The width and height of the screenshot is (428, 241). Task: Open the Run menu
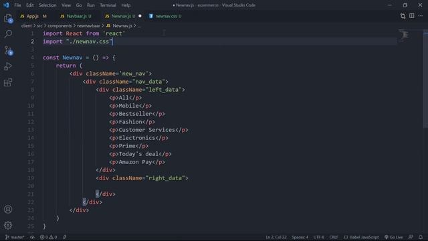point(91,5)
